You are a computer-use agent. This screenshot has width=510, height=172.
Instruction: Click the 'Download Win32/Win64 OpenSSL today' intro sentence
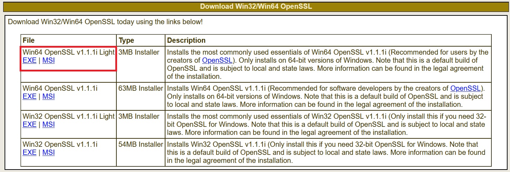(x=105, y=22)
